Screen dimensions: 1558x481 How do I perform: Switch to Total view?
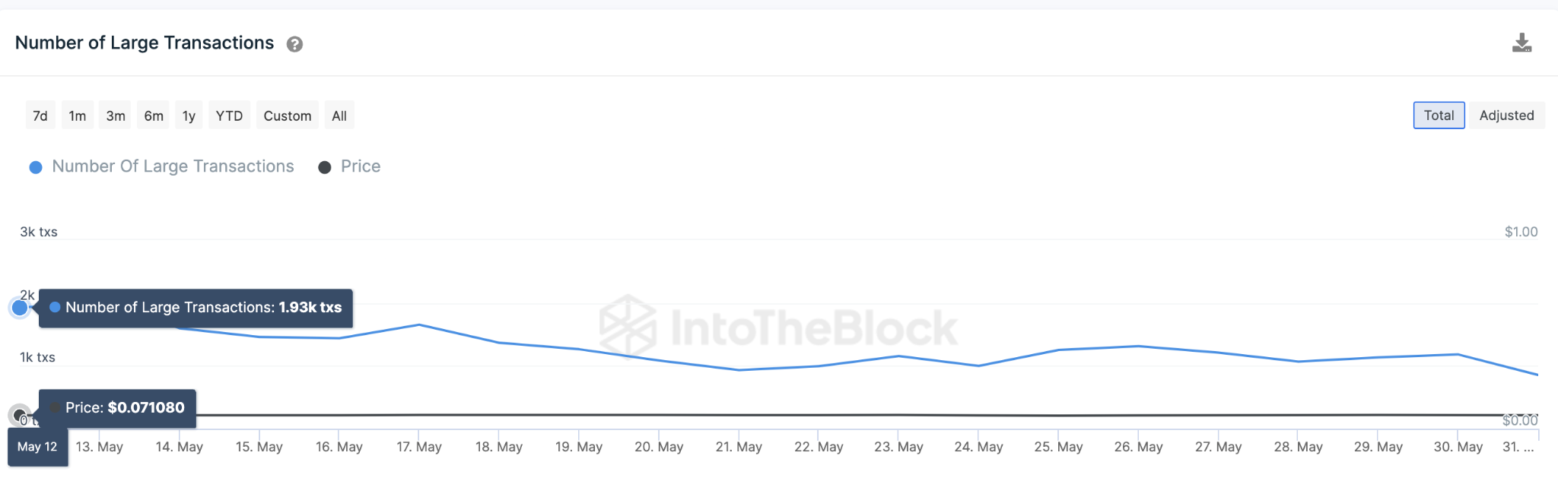point(1439,116)
